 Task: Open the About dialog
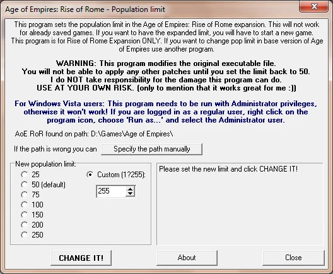(x=187, y=258)
